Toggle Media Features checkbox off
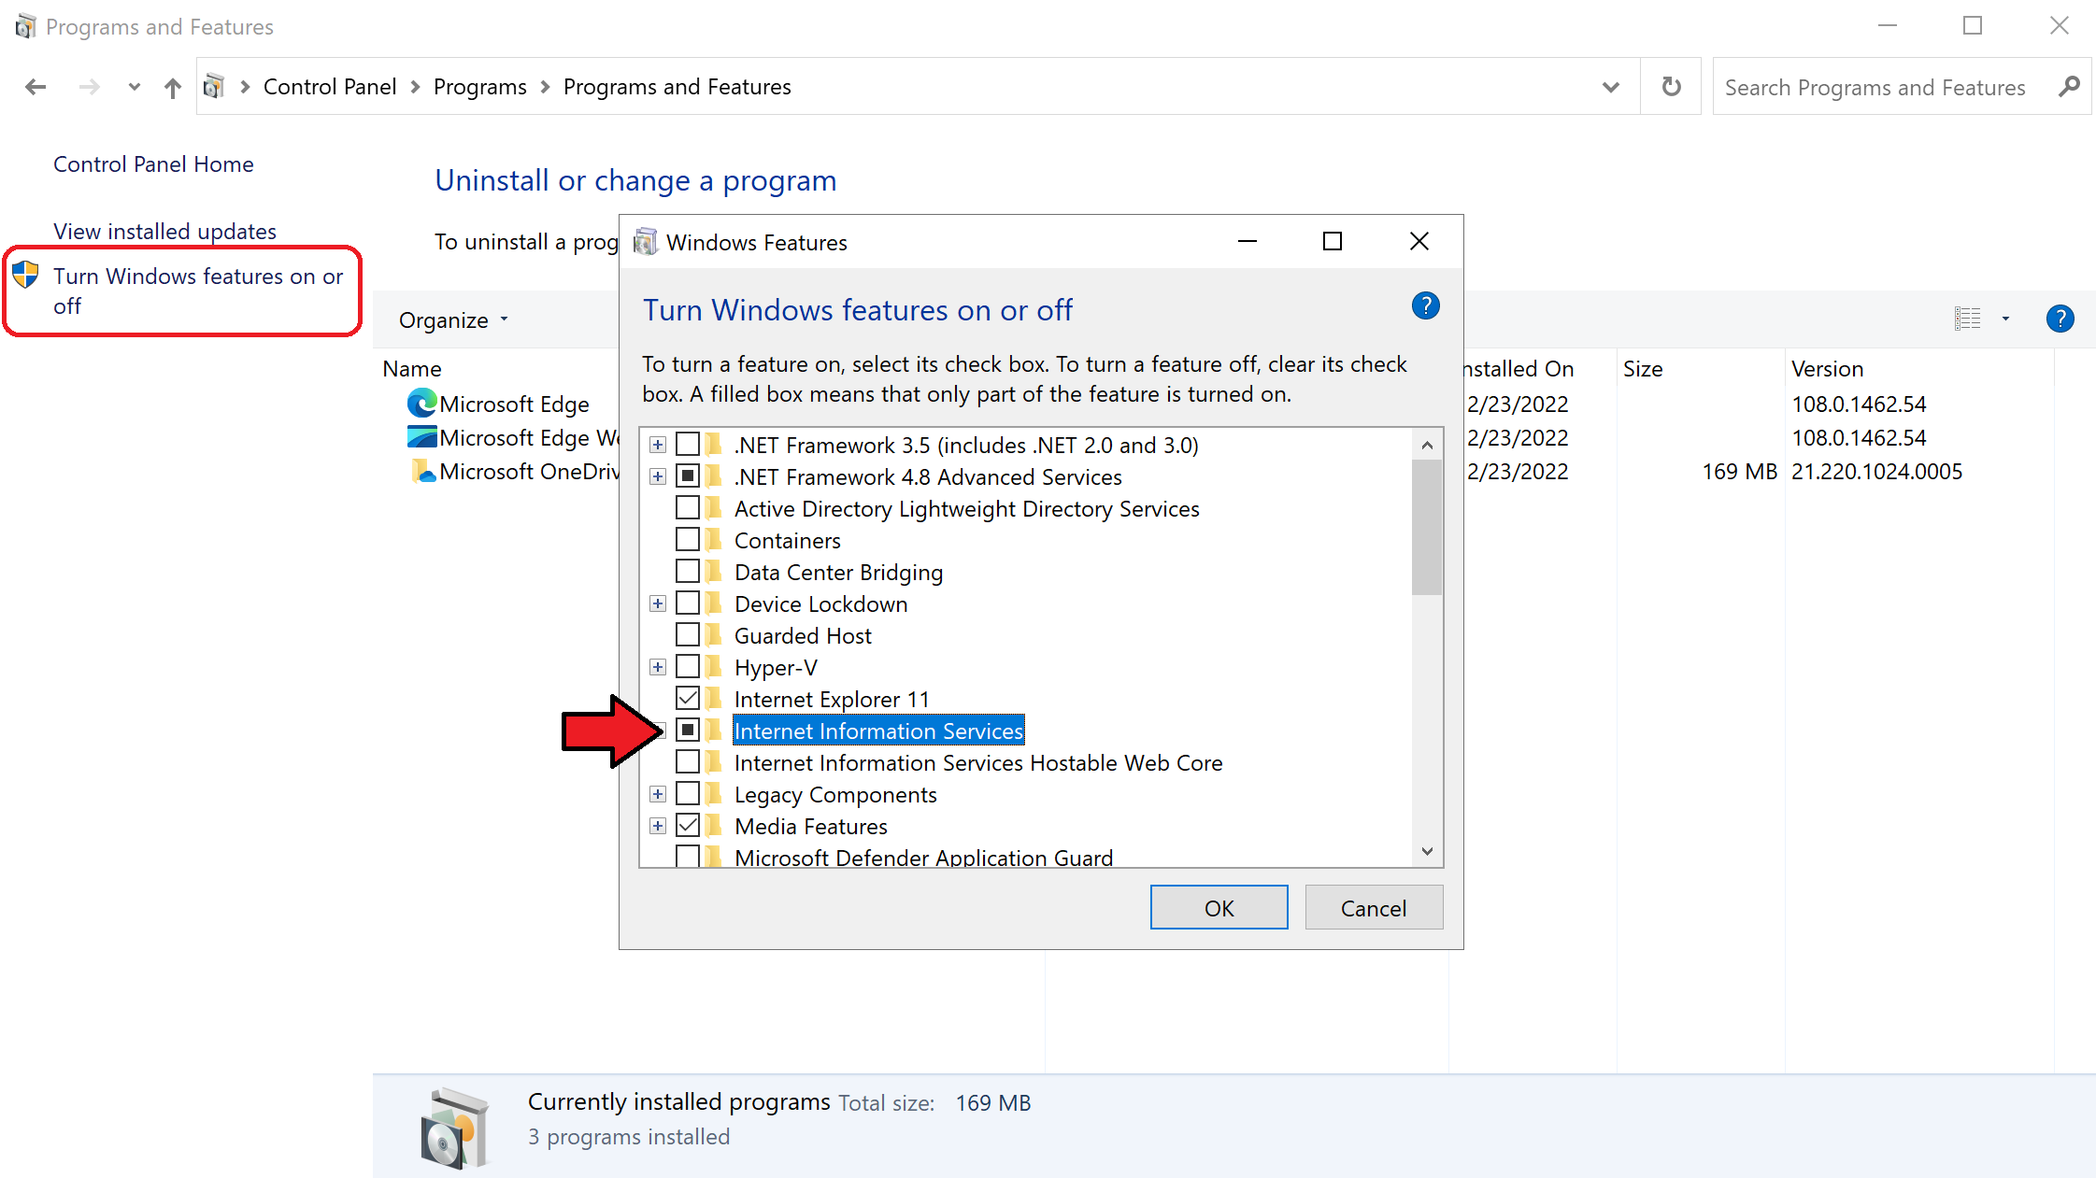The image size is (2096, 1178). pyautogui.click(x=687, y=826)
